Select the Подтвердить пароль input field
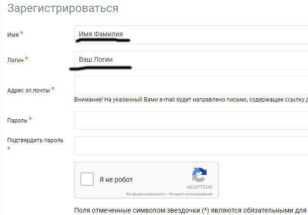Image resolution: width=308 pixels, height=215 pixels. point(191,146)
